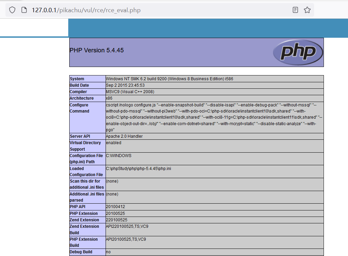Click the x86 architecture value
The width and height of the screenshot is (348, 256).
tap(109, 98)
